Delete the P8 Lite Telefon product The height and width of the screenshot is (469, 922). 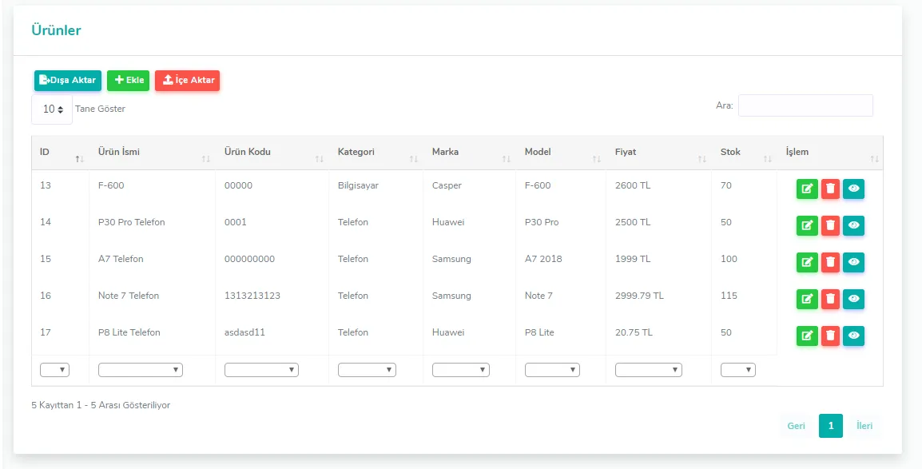[x=830, y=336]
